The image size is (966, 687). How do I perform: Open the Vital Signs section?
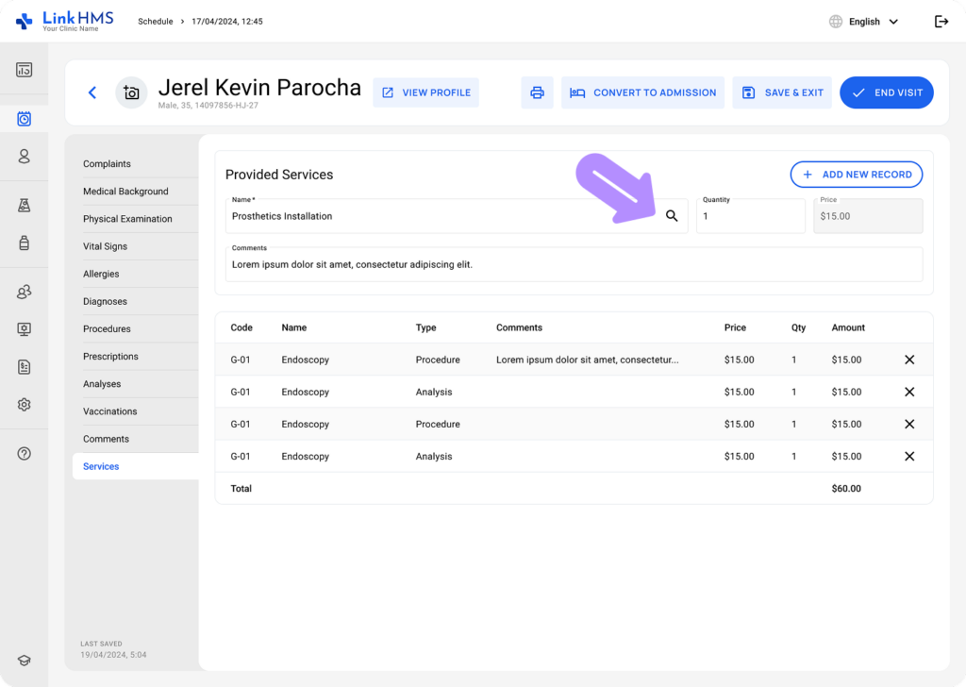coord(106,246)
